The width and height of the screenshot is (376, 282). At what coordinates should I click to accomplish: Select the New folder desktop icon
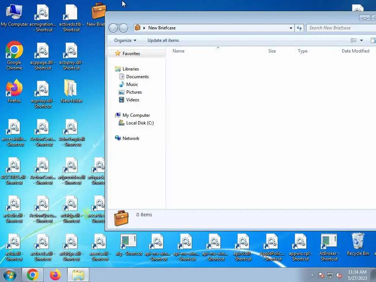[x=72, y=91]
